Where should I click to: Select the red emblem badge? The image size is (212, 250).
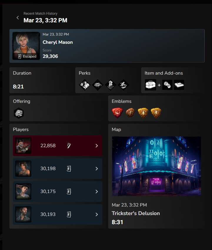118,113
